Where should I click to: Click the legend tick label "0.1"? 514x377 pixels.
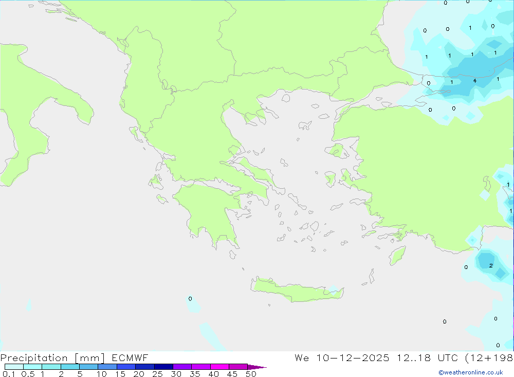pos(9,374)
